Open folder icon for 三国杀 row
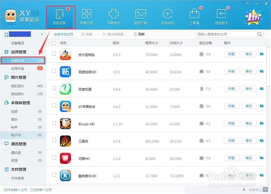This screenshot has width=271, height=194. (262, 141)
